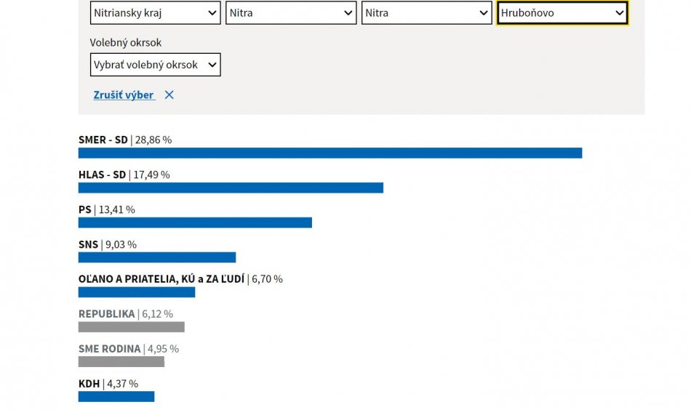Open the Nitra dropdown next to Nitriansky kraj
691x410 pixels.
coord(290,13)
